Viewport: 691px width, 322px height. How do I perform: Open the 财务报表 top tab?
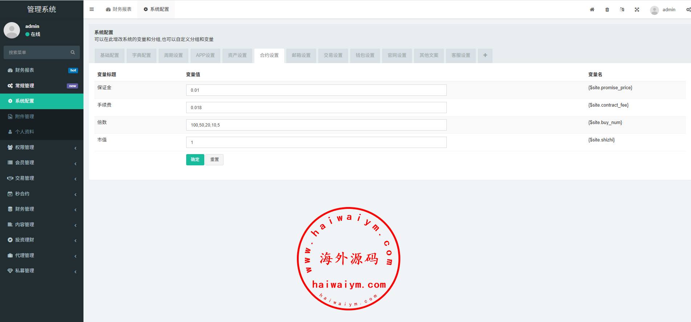[119, 9]
